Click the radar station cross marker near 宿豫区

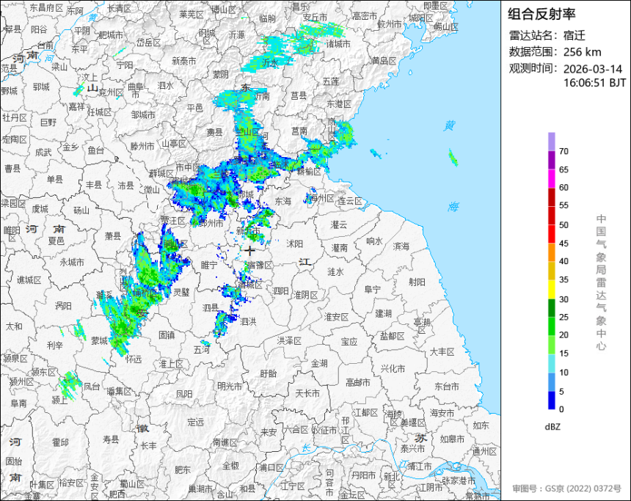pyautogui.click(x=250, y=251)
